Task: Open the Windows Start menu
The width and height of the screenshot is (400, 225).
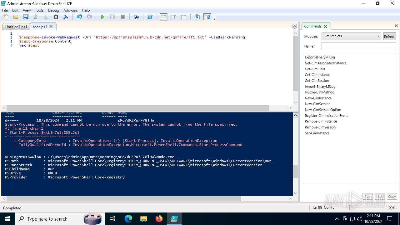Action: 7,219
